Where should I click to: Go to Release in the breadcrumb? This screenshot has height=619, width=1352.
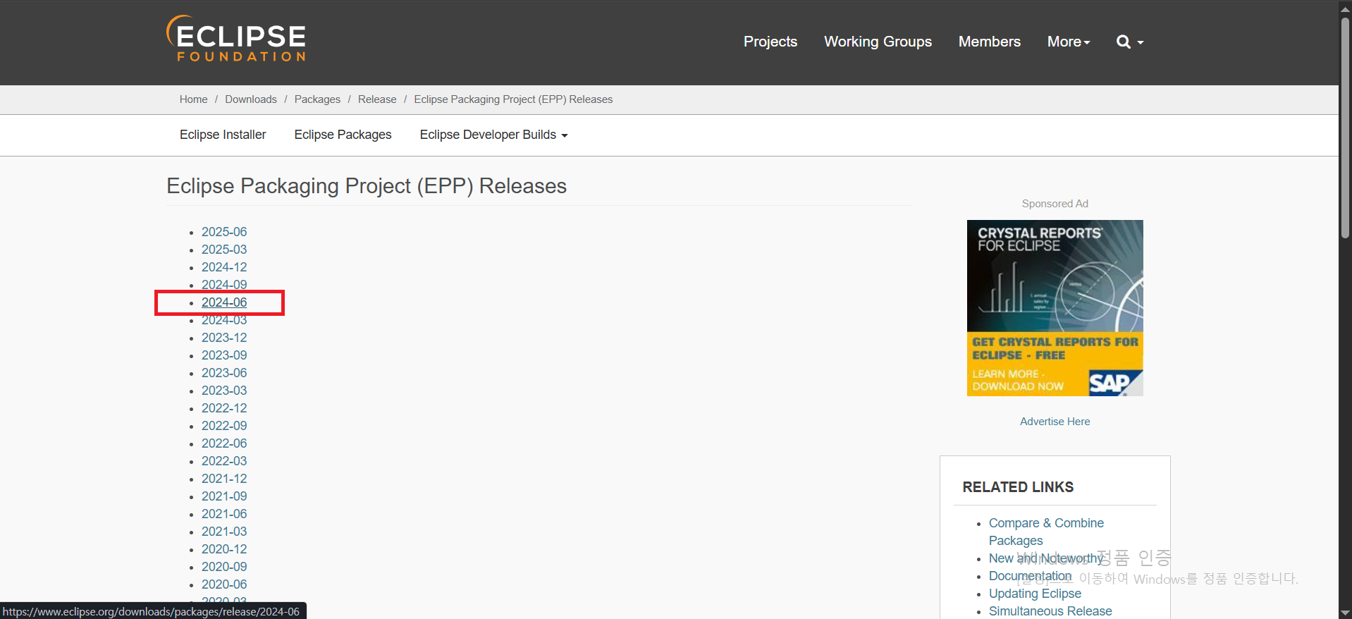377,99
